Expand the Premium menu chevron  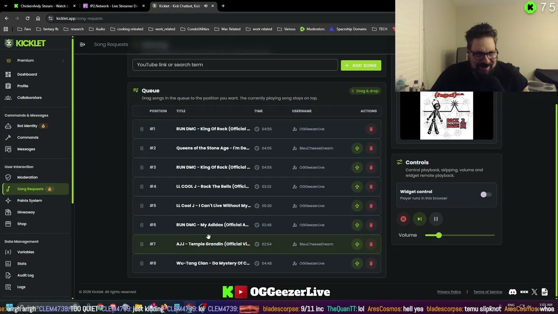[63, 61]
